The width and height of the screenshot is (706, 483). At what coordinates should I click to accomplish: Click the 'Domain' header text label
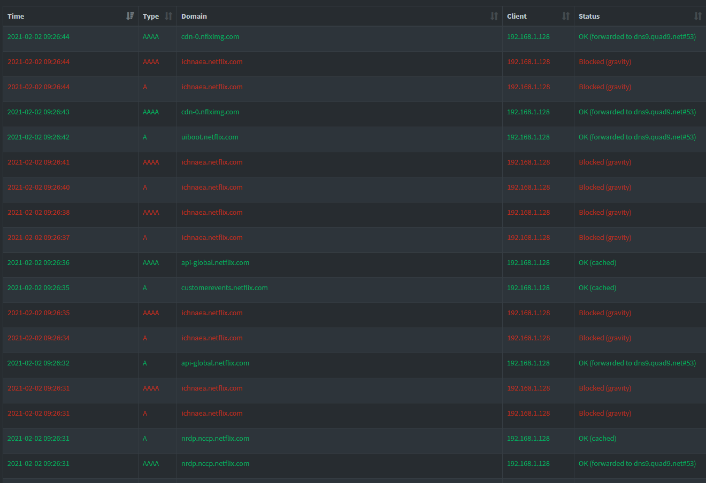pyautogui.click(x=194, y=16)
